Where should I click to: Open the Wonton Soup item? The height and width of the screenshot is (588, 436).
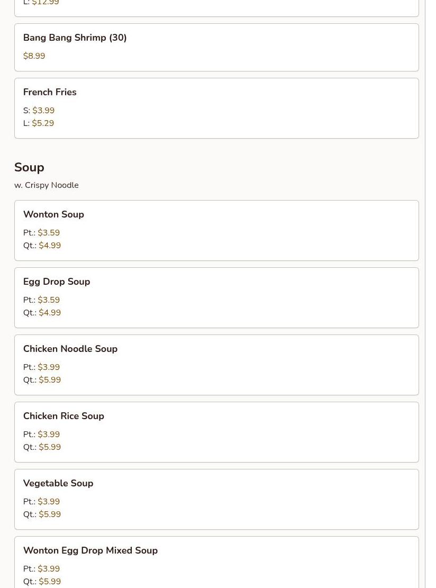tap(53, 214)
